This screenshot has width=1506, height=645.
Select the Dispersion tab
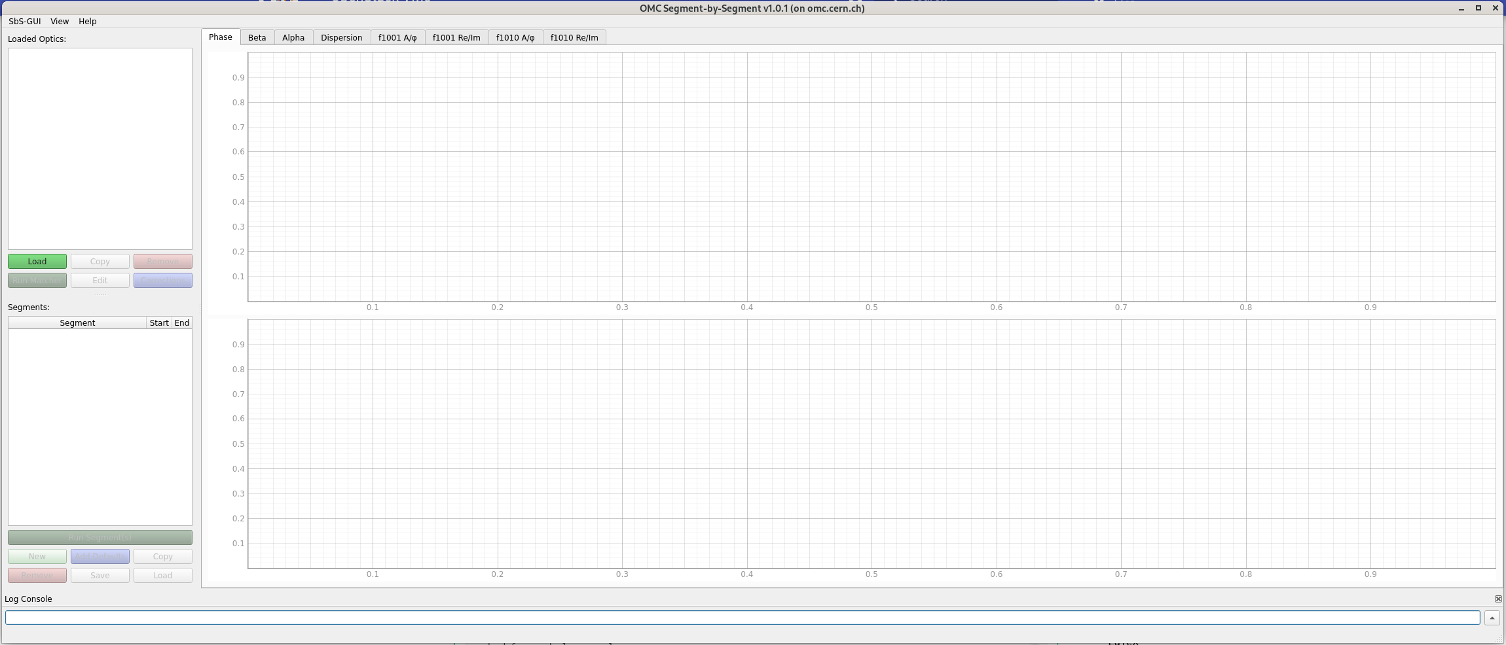pyautogui.click(x=342, y=37)
